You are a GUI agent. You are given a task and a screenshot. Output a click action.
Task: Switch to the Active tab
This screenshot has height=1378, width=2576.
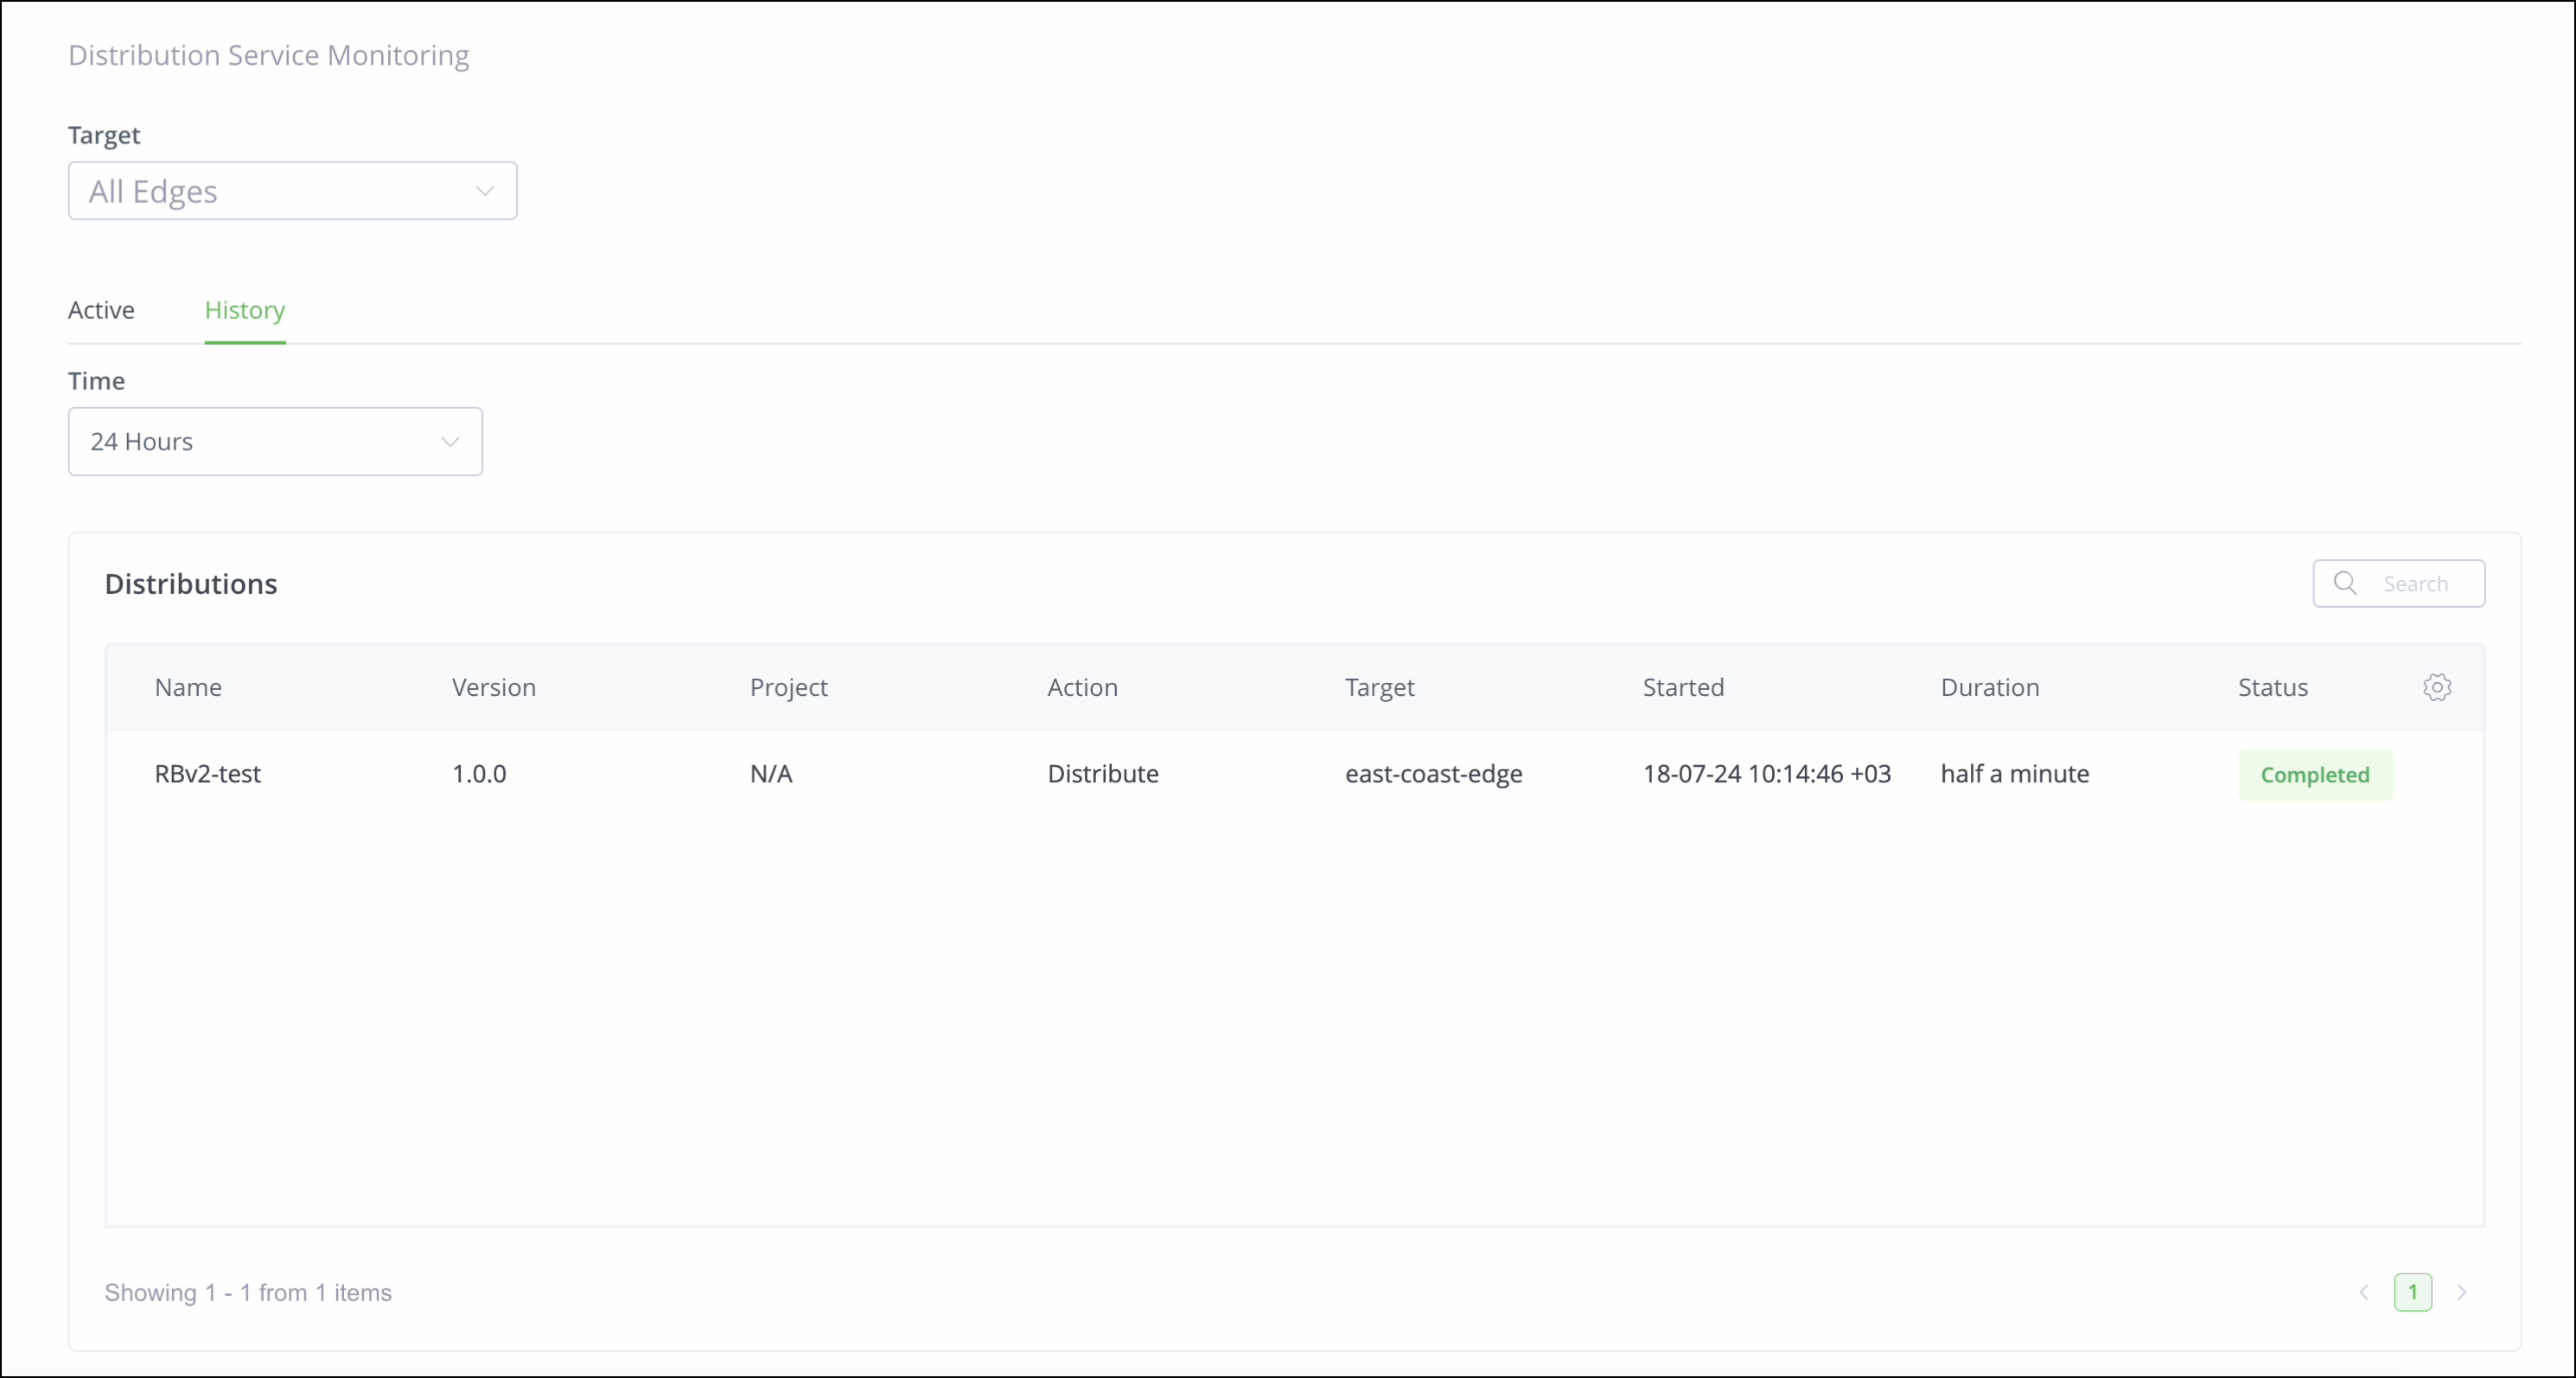tap(101, 310)
